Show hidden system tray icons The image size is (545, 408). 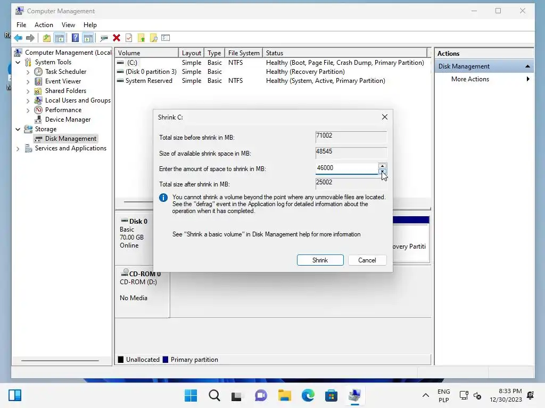click(425, 395)
